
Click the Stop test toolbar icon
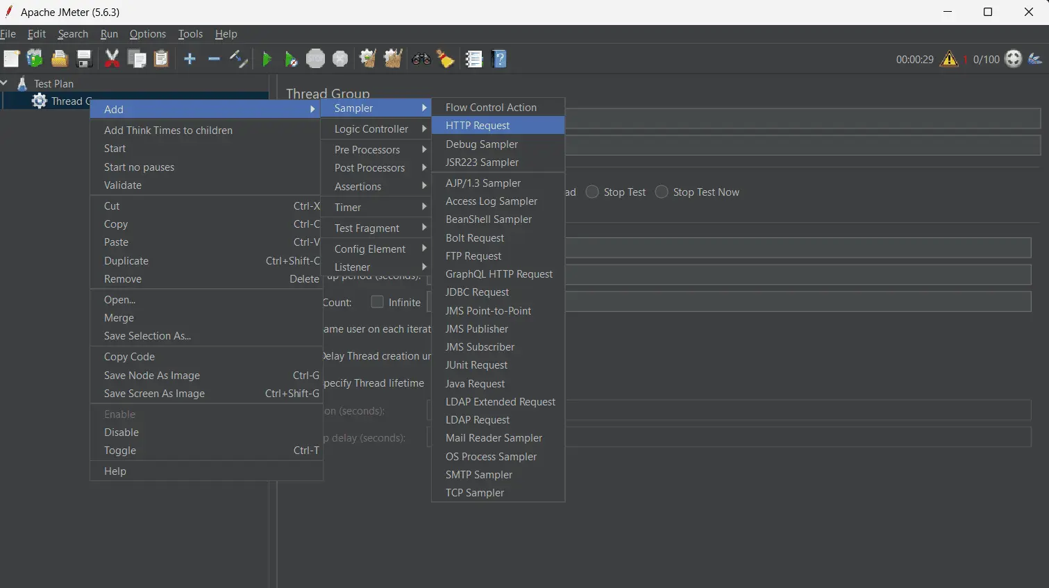tap(315, 59)
